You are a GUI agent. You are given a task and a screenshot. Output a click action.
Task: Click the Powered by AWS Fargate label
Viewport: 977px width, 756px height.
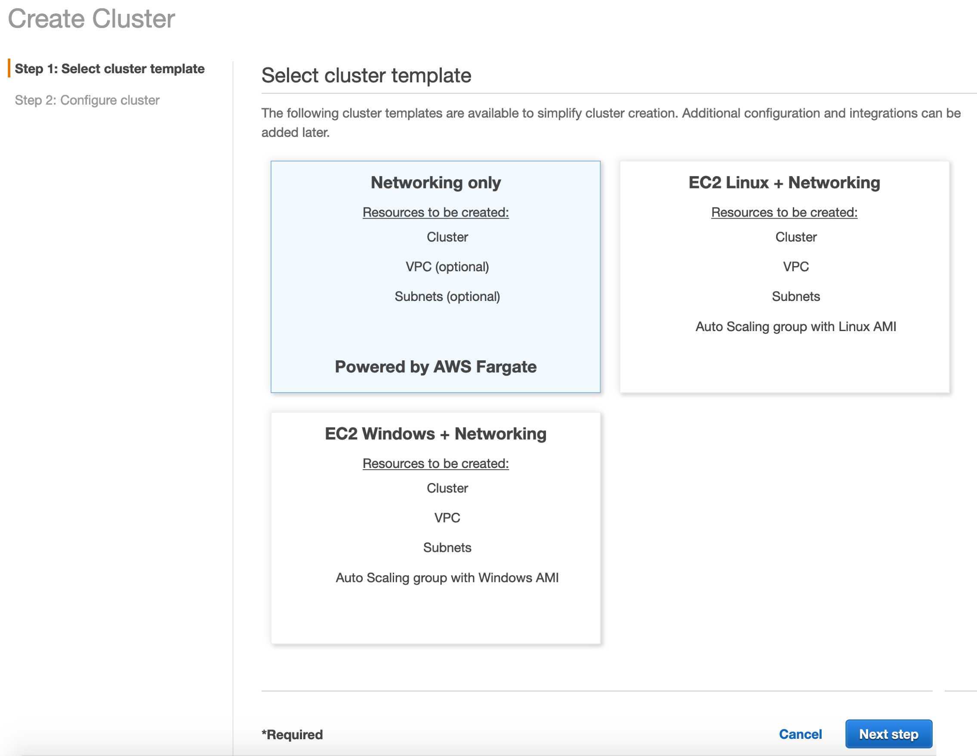tap(435, 366)
